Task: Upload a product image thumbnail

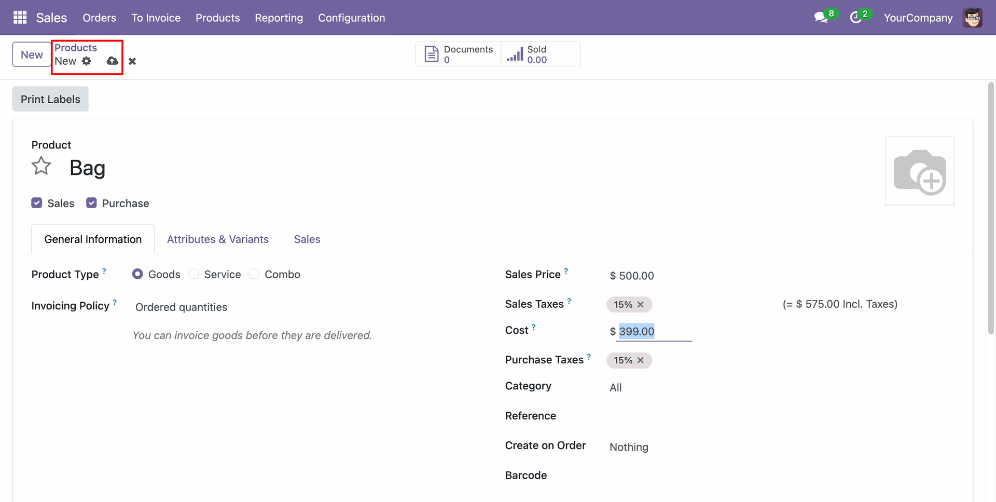Action: 919,171
